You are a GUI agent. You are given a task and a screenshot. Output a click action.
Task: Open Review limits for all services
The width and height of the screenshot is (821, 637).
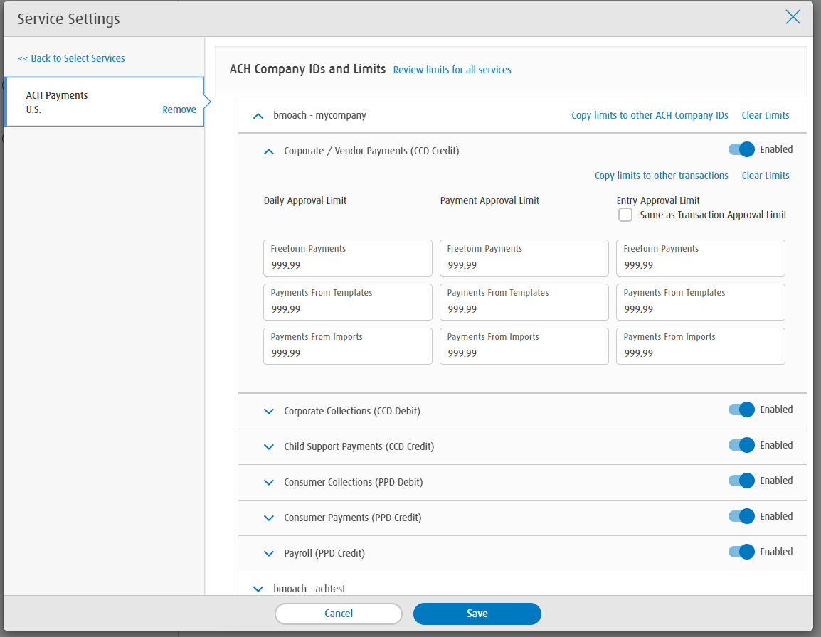pyautogui.click(x=452, y=70)
